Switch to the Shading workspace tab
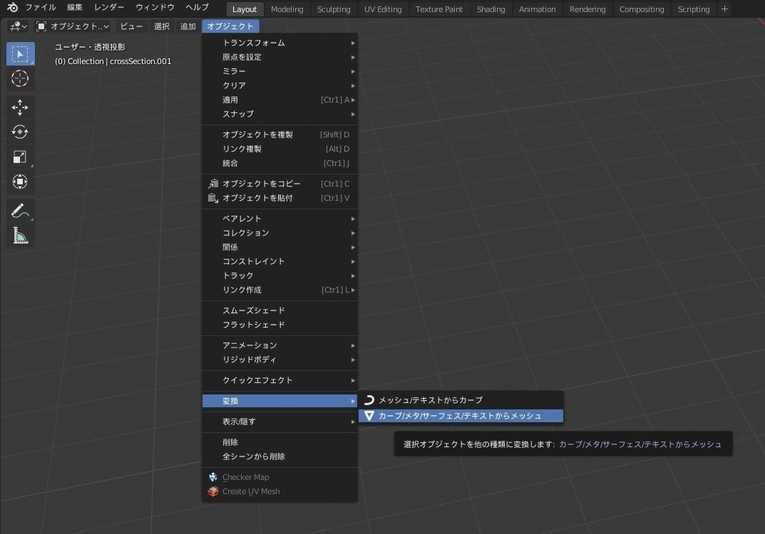765x534 pixels. 491,9
